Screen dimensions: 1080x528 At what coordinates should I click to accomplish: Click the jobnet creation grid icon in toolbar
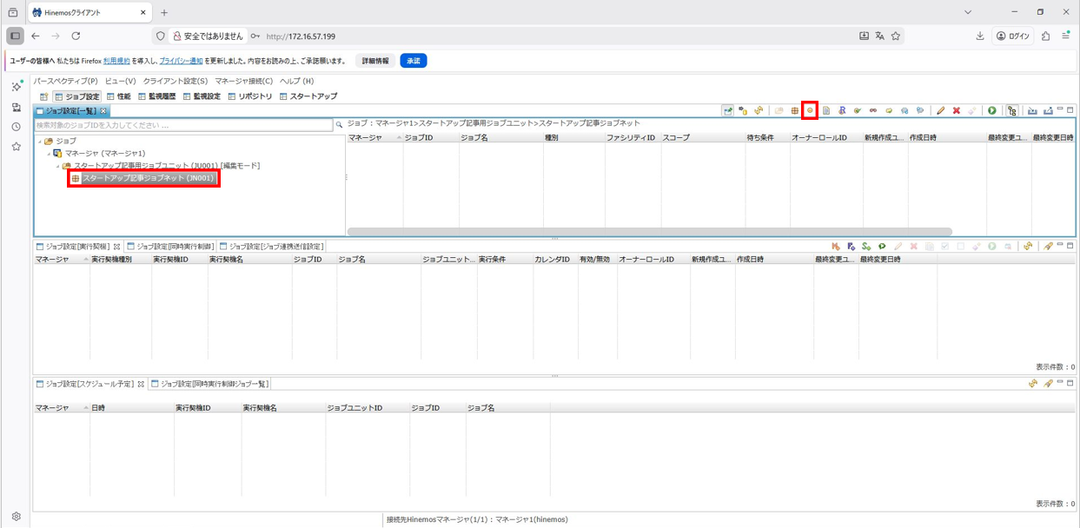(794, 110)
